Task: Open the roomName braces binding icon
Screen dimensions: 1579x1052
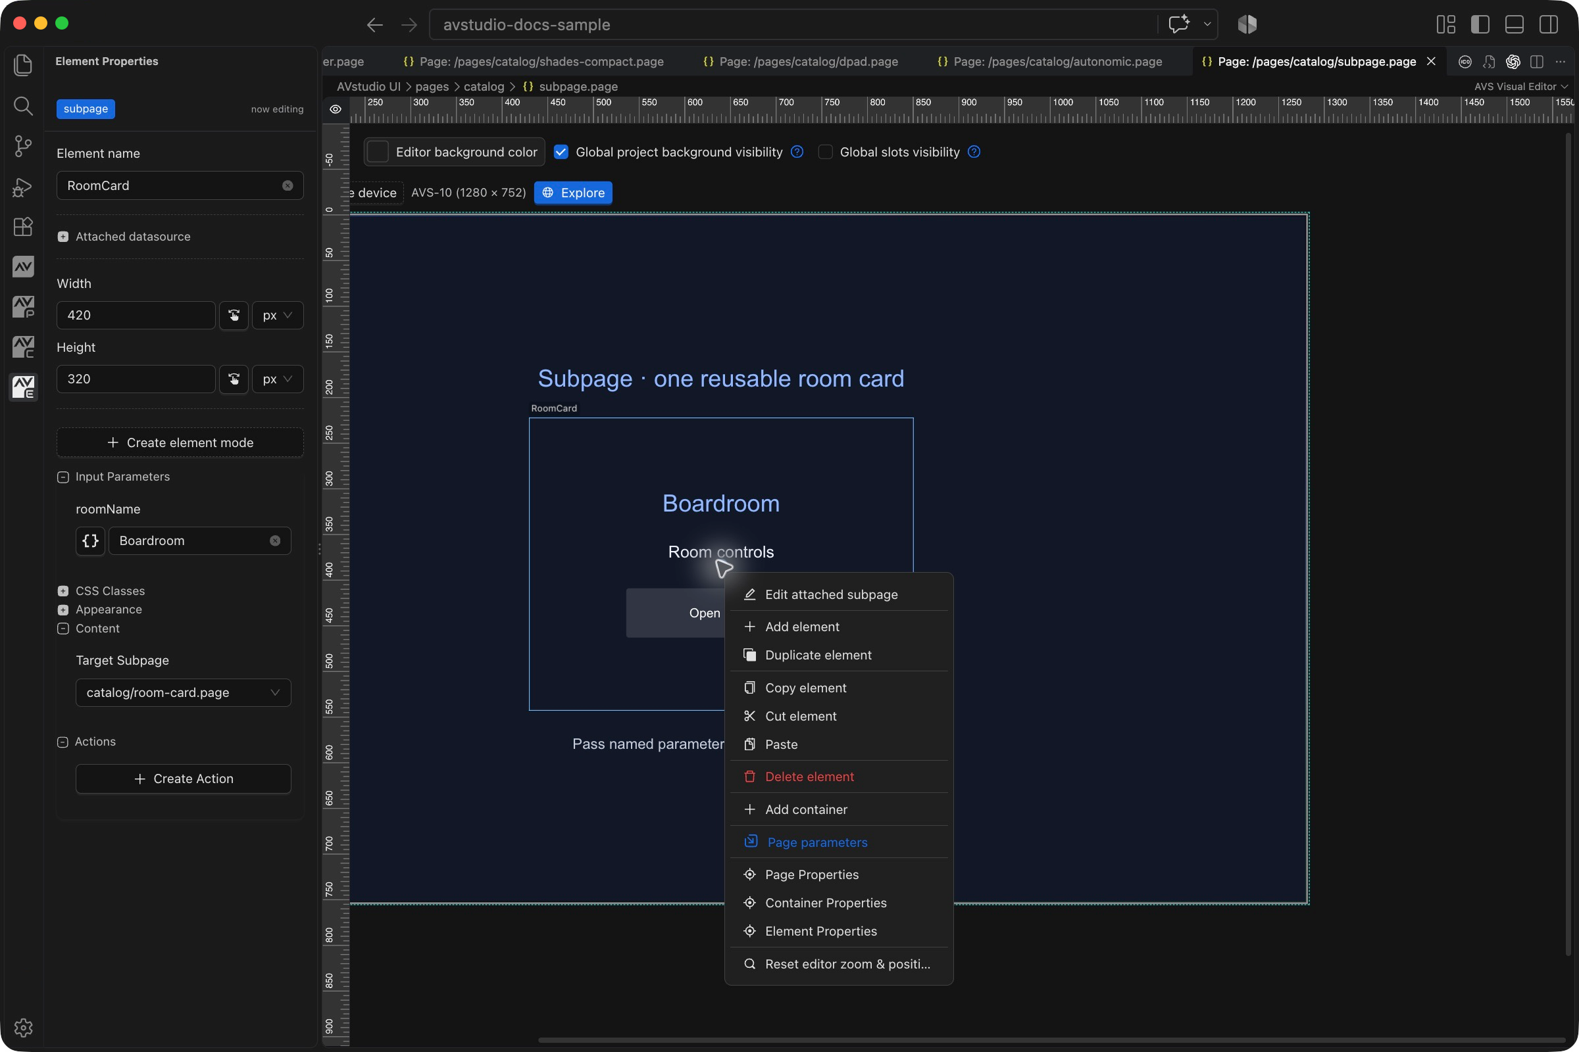Action: [x=91, y=540]
